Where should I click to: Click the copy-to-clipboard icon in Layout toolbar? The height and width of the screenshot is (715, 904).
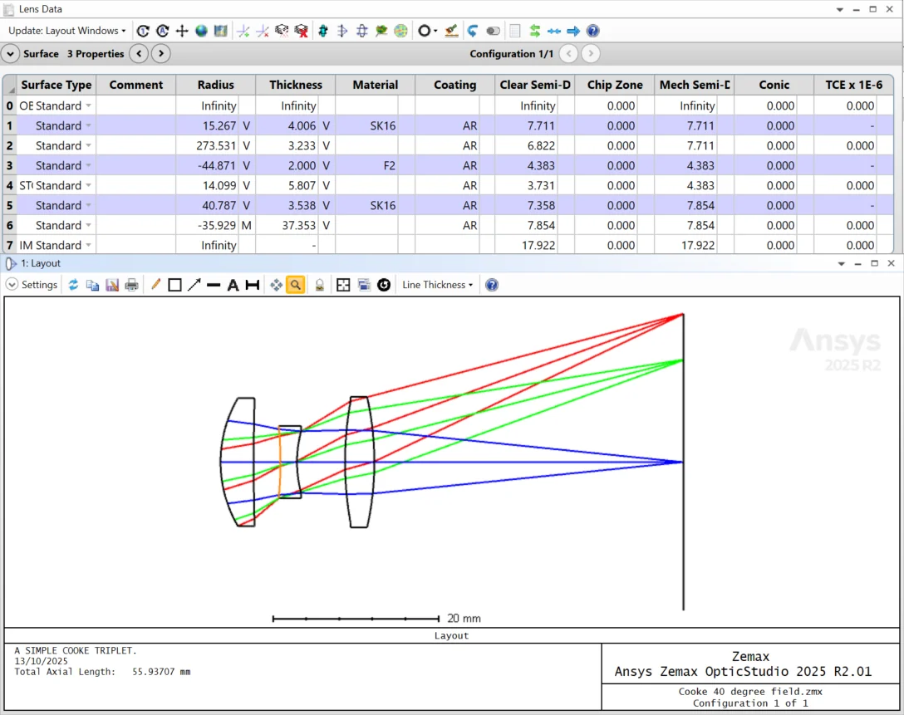(x=93, y=284)
